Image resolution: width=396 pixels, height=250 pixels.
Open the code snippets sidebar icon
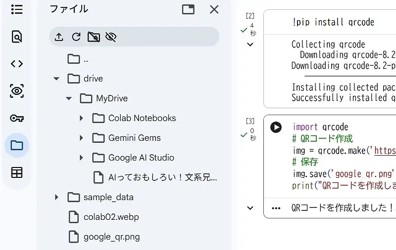tap(17, 64)
